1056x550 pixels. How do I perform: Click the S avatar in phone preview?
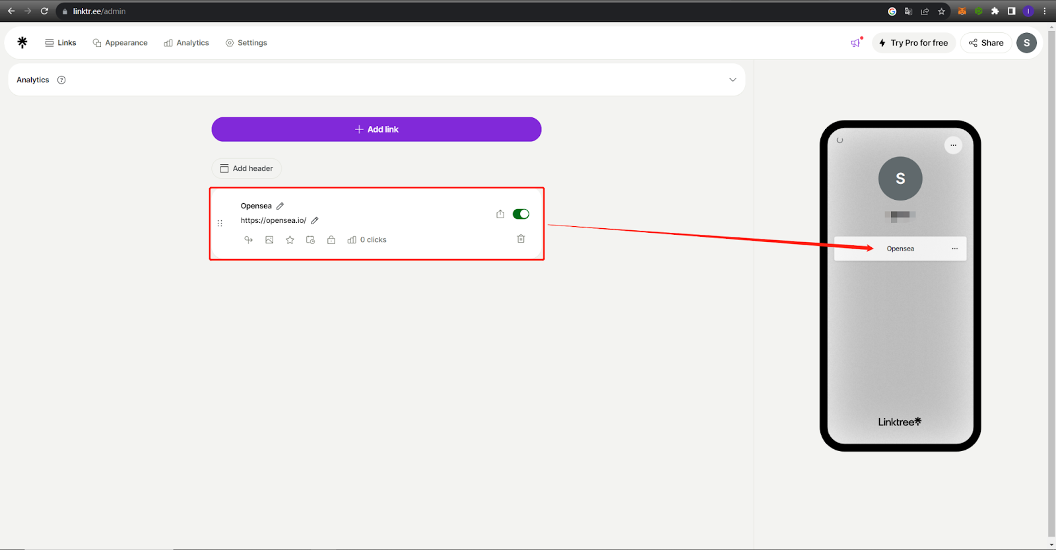tap(900, 179)
